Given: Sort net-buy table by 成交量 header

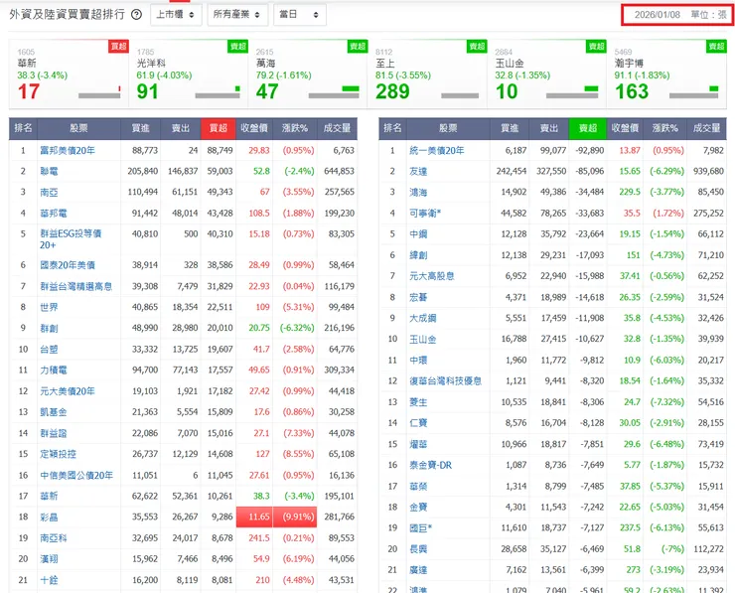Looking at the screenshot, I should [337, 128].
